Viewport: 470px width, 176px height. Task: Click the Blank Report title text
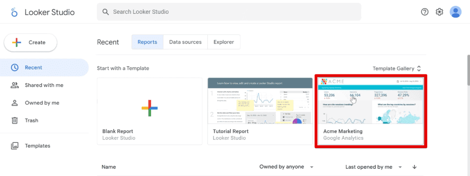[118, 131]
